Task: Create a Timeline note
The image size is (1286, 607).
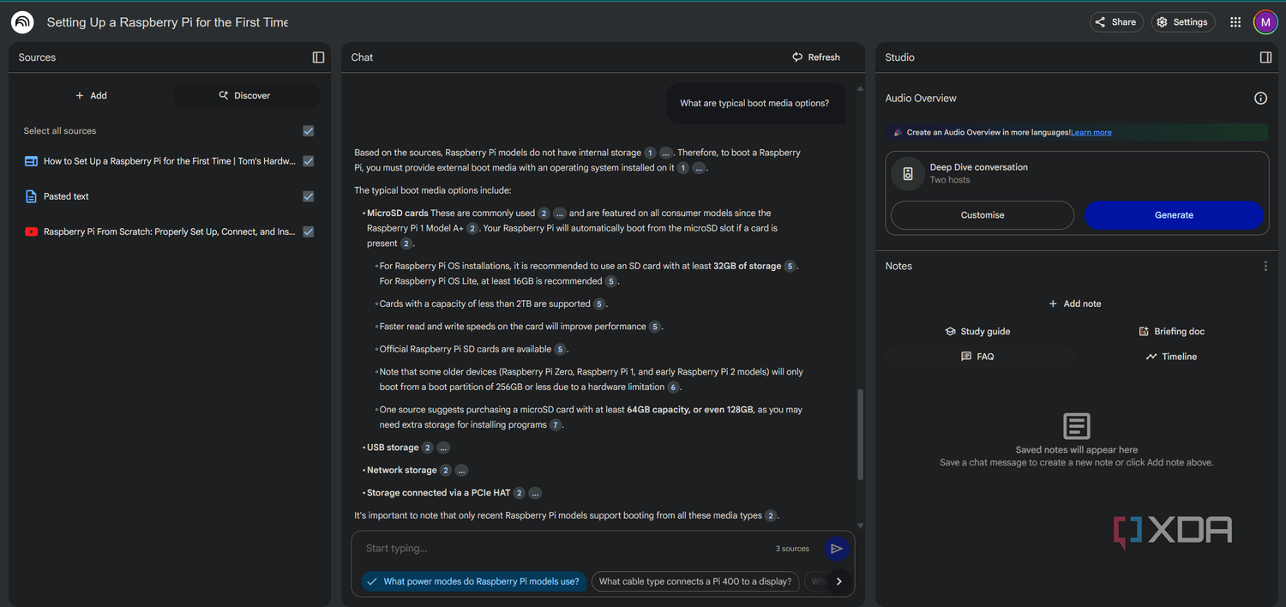Action: (1172, 357)
